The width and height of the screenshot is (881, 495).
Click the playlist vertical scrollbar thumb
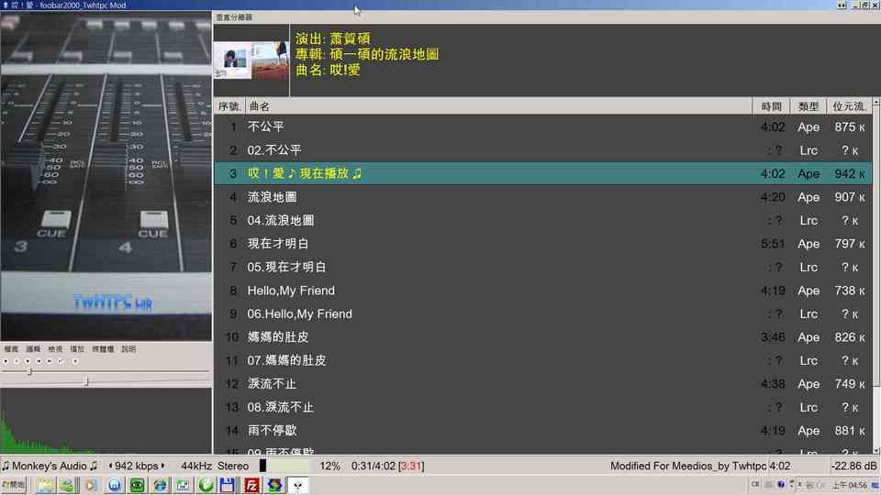click(875, 247)
